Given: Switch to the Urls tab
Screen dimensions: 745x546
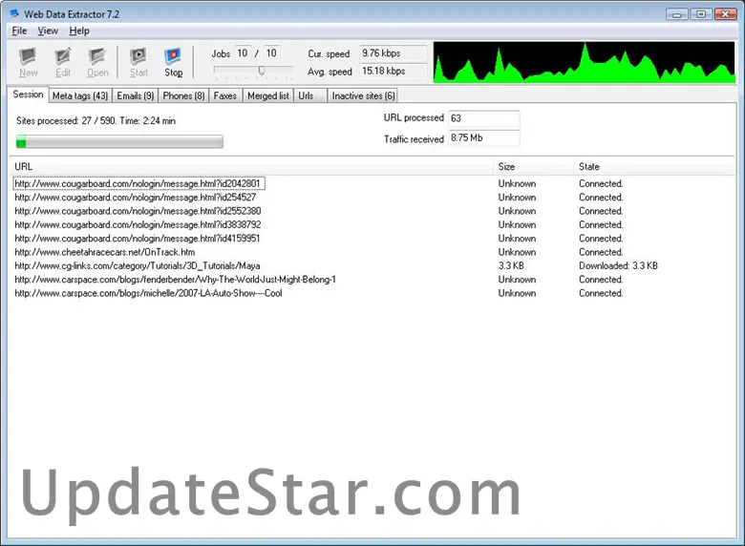Looking at the screenshot, I should (x=310, y=95).
